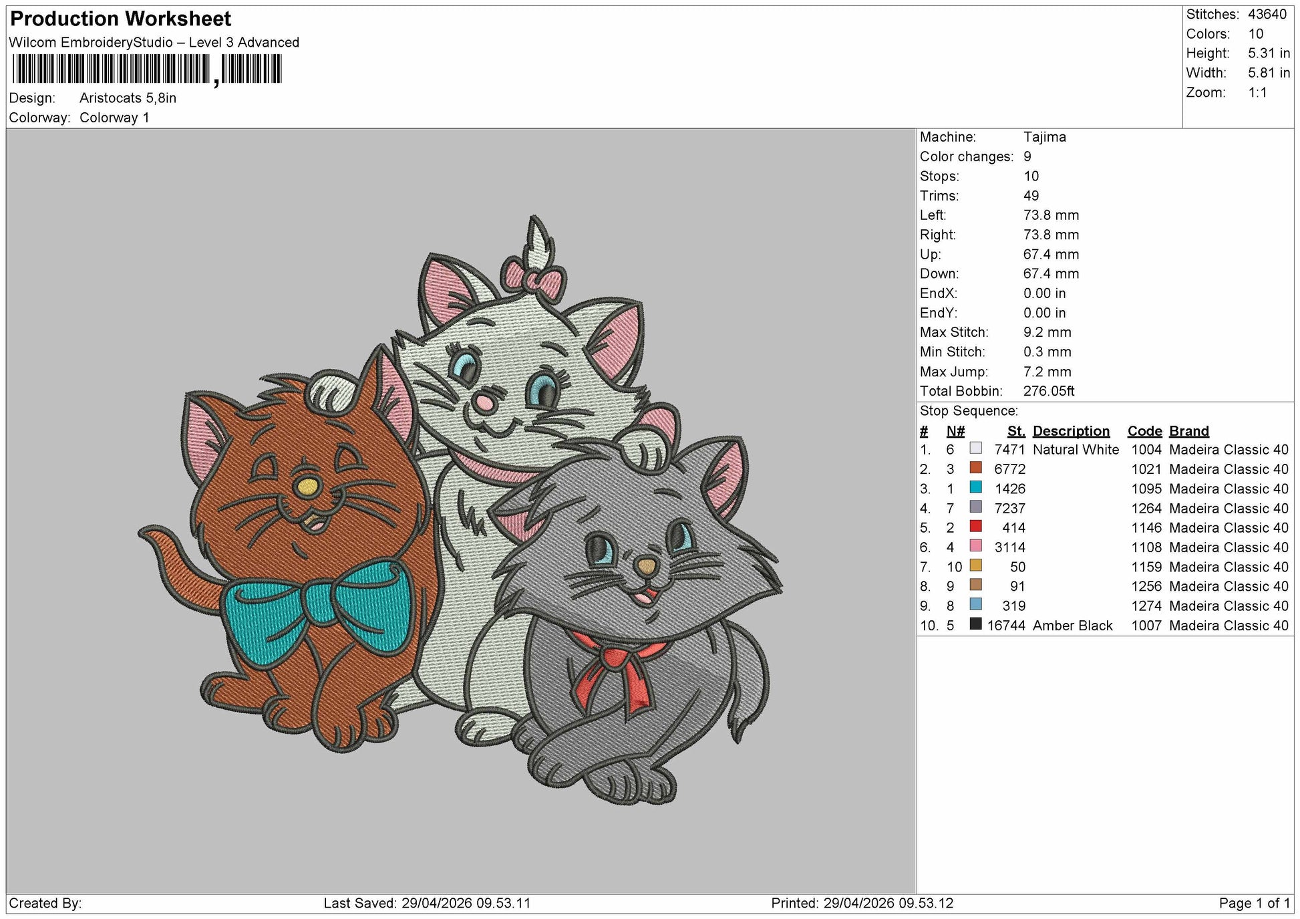Click the "St." column header

tap(1016, 431)
